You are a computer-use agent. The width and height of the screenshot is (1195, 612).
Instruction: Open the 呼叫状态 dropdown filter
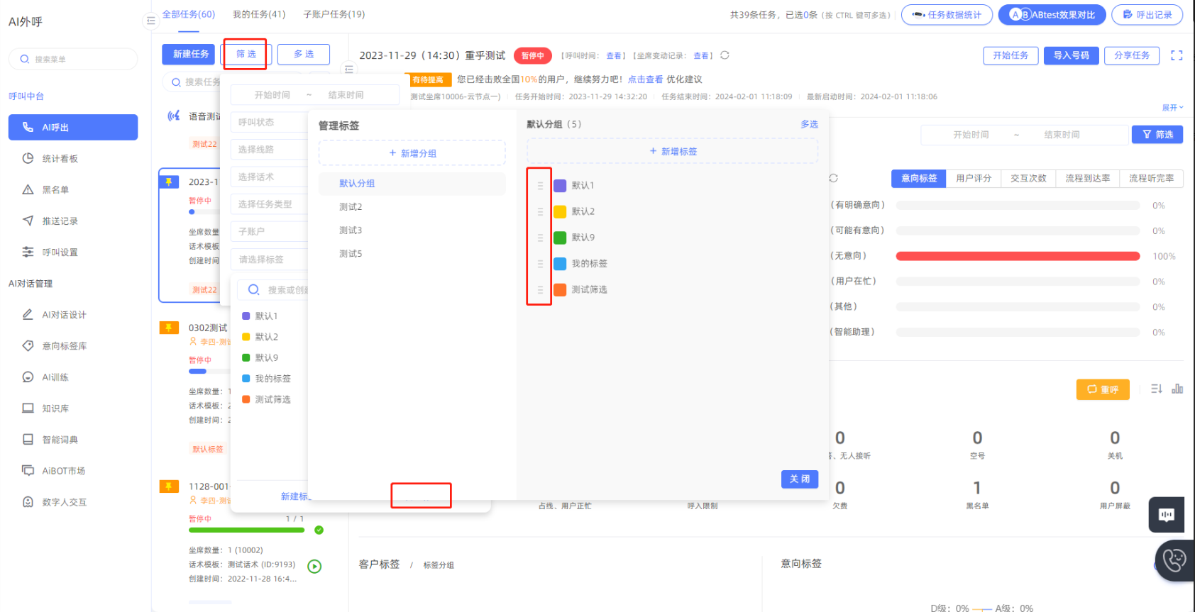coord(269,123)
